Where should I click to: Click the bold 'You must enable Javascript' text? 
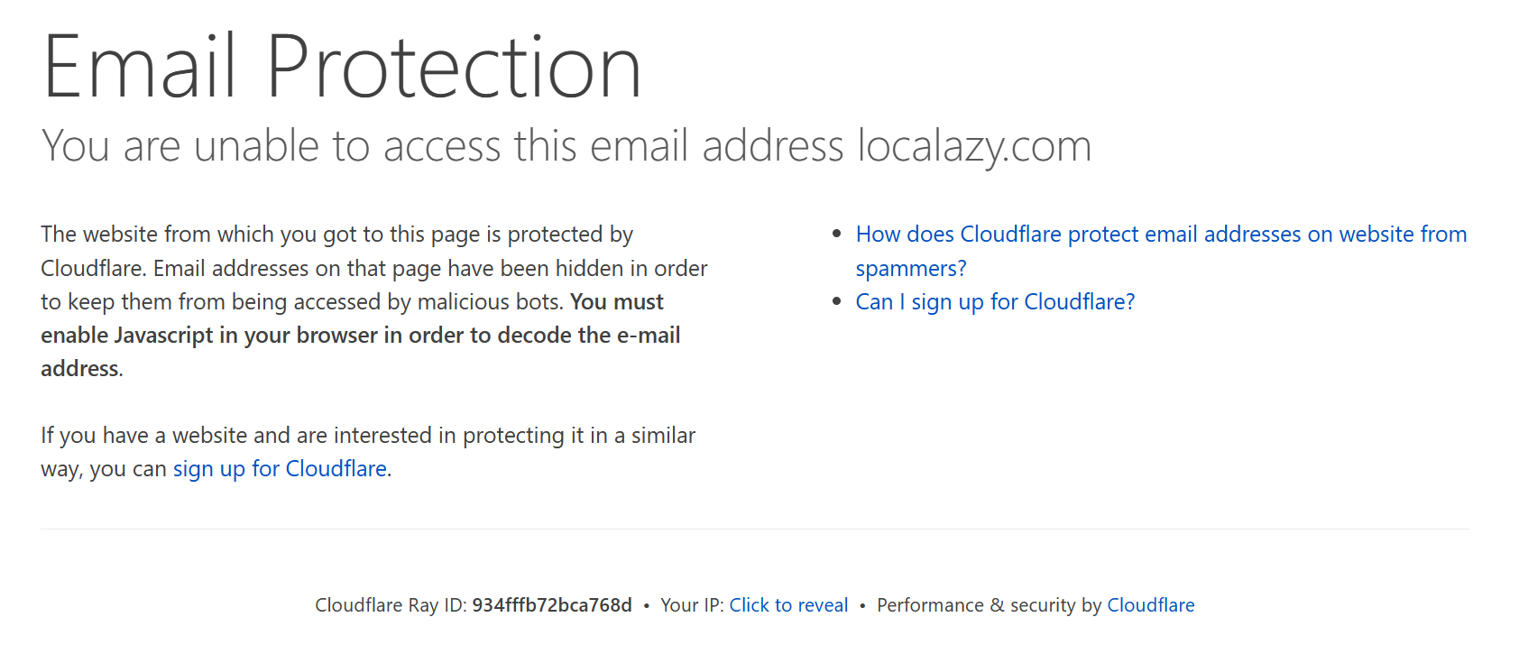click(360, 335)
